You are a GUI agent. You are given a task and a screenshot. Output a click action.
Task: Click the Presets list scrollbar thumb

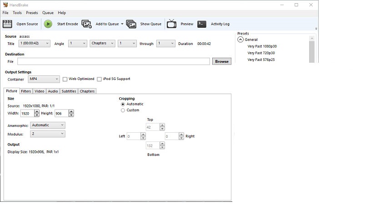click(x=312, y=52)
